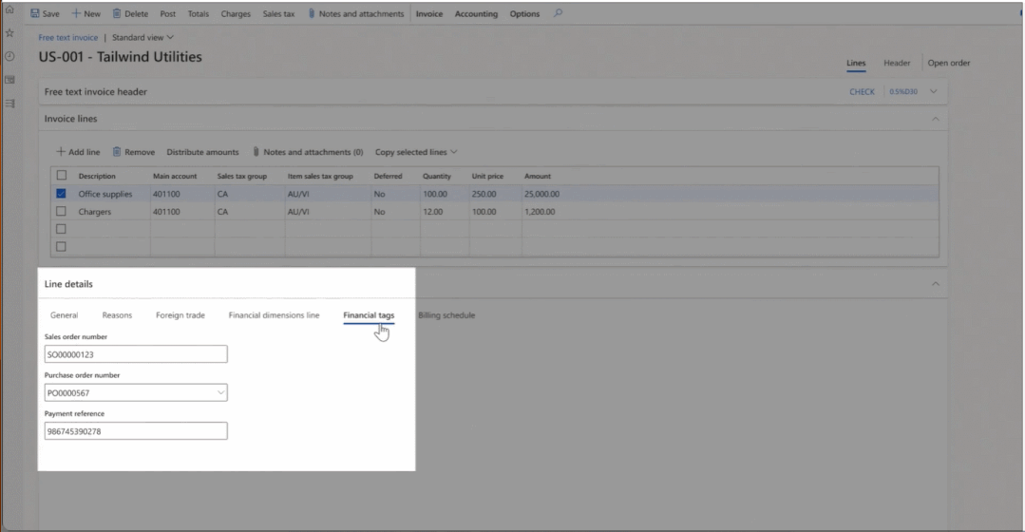Image resolution: width=1025 pixels, height=532 pixels.
Task: Switch to the Financial dimensions line tab
Action: (x=274, y=315)
